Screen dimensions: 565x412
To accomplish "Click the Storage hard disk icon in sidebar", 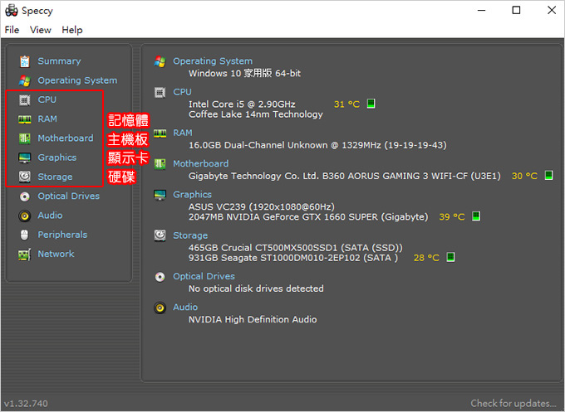I will [24, 177].
